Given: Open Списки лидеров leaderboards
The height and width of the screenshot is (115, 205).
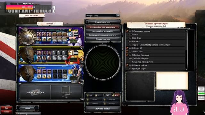Looking at the screenshot, I should click(102, 39).
